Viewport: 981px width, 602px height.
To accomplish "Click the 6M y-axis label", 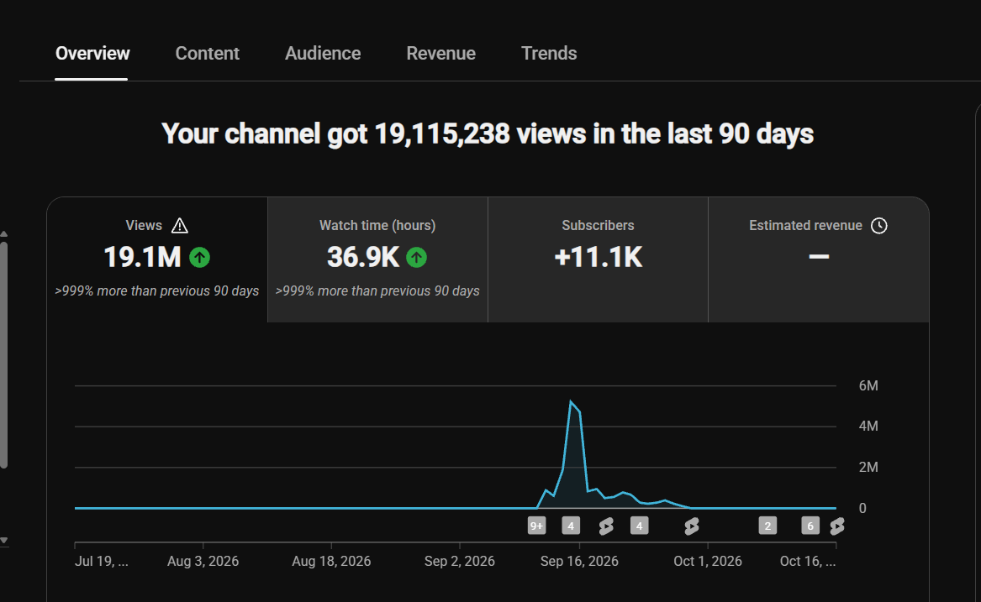I will pos(868,385).
